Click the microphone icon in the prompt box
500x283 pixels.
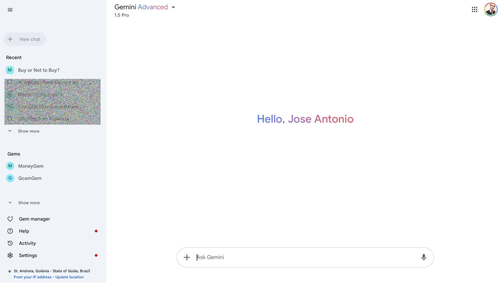[x=423, y=257]
